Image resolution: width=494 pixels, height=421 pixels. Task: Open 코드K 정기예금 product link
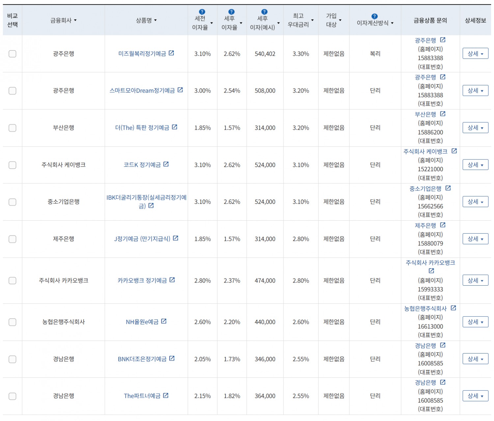(142, 165)
